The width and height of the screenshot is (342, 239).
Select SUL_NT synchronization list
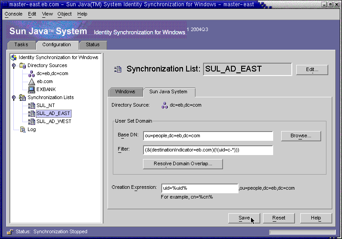tap(46, 106)
